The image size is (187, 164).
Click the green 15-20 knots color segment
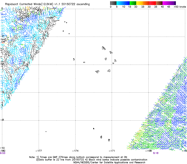click(133, 3)
